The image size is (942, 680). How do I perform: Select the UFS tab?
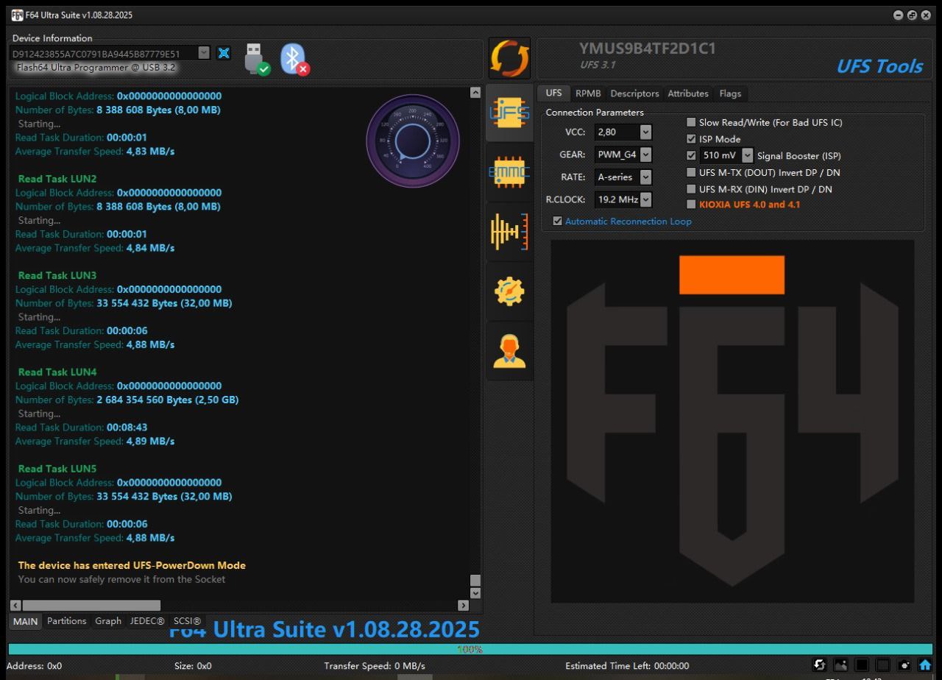553,93
